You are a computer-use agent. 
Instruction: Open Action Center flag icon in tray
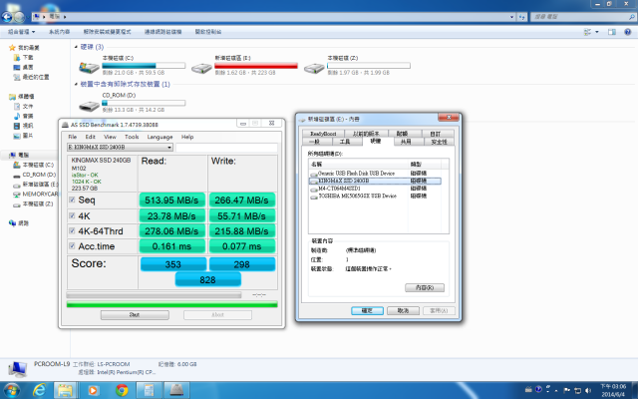coord(567,390)
